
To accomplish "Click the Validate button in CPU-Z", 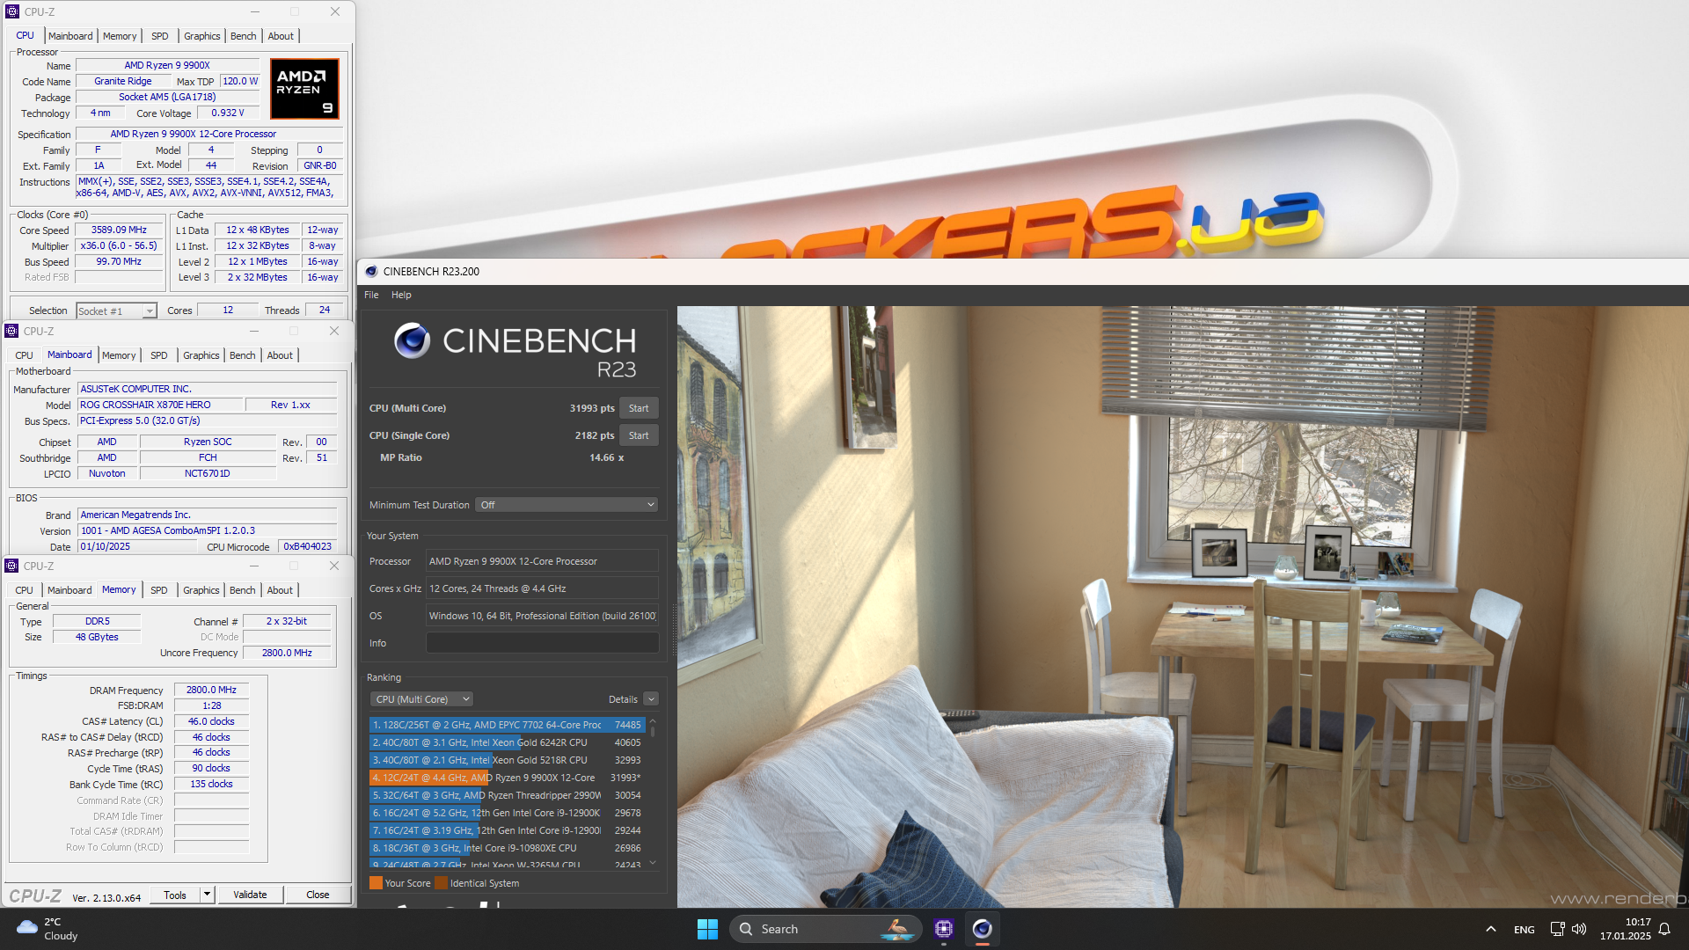I will [x=250, y=893].
